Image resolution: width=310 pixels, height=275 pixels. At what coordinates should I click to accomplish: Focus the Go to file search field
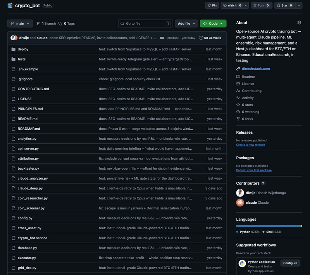pyautogui.click(x=146, y=24)
